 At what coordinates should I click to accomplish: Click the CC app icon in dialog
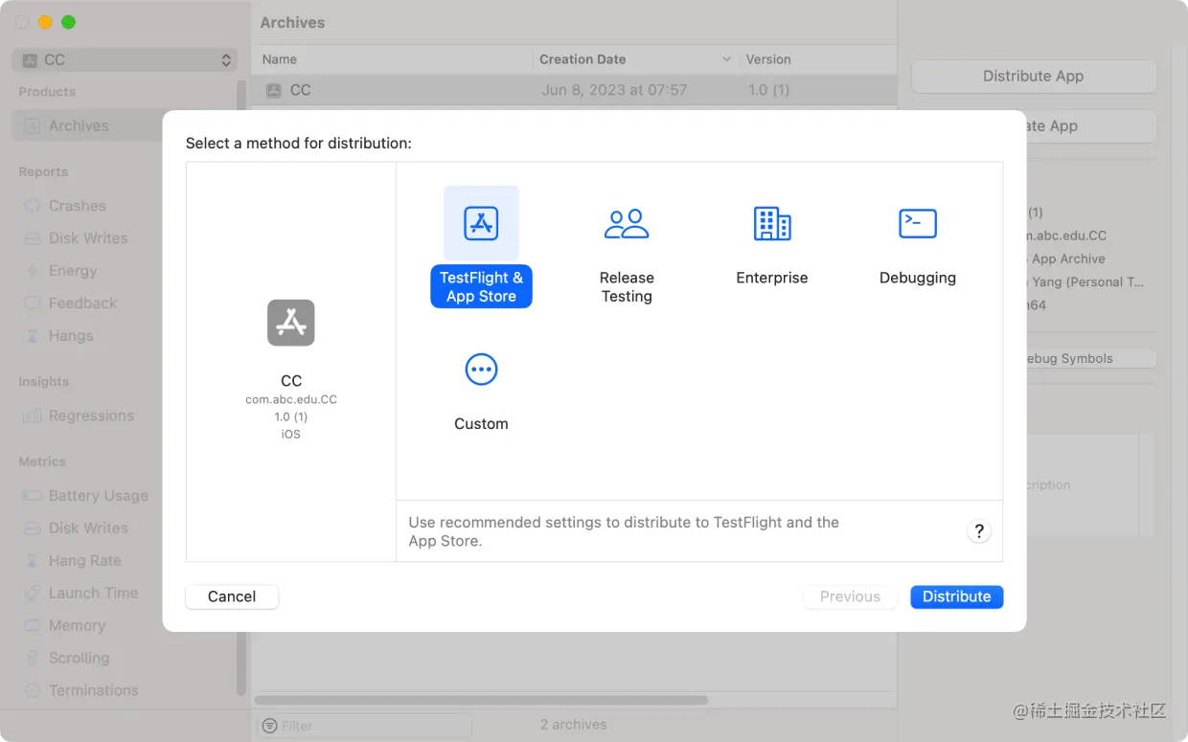coord(291,323)
